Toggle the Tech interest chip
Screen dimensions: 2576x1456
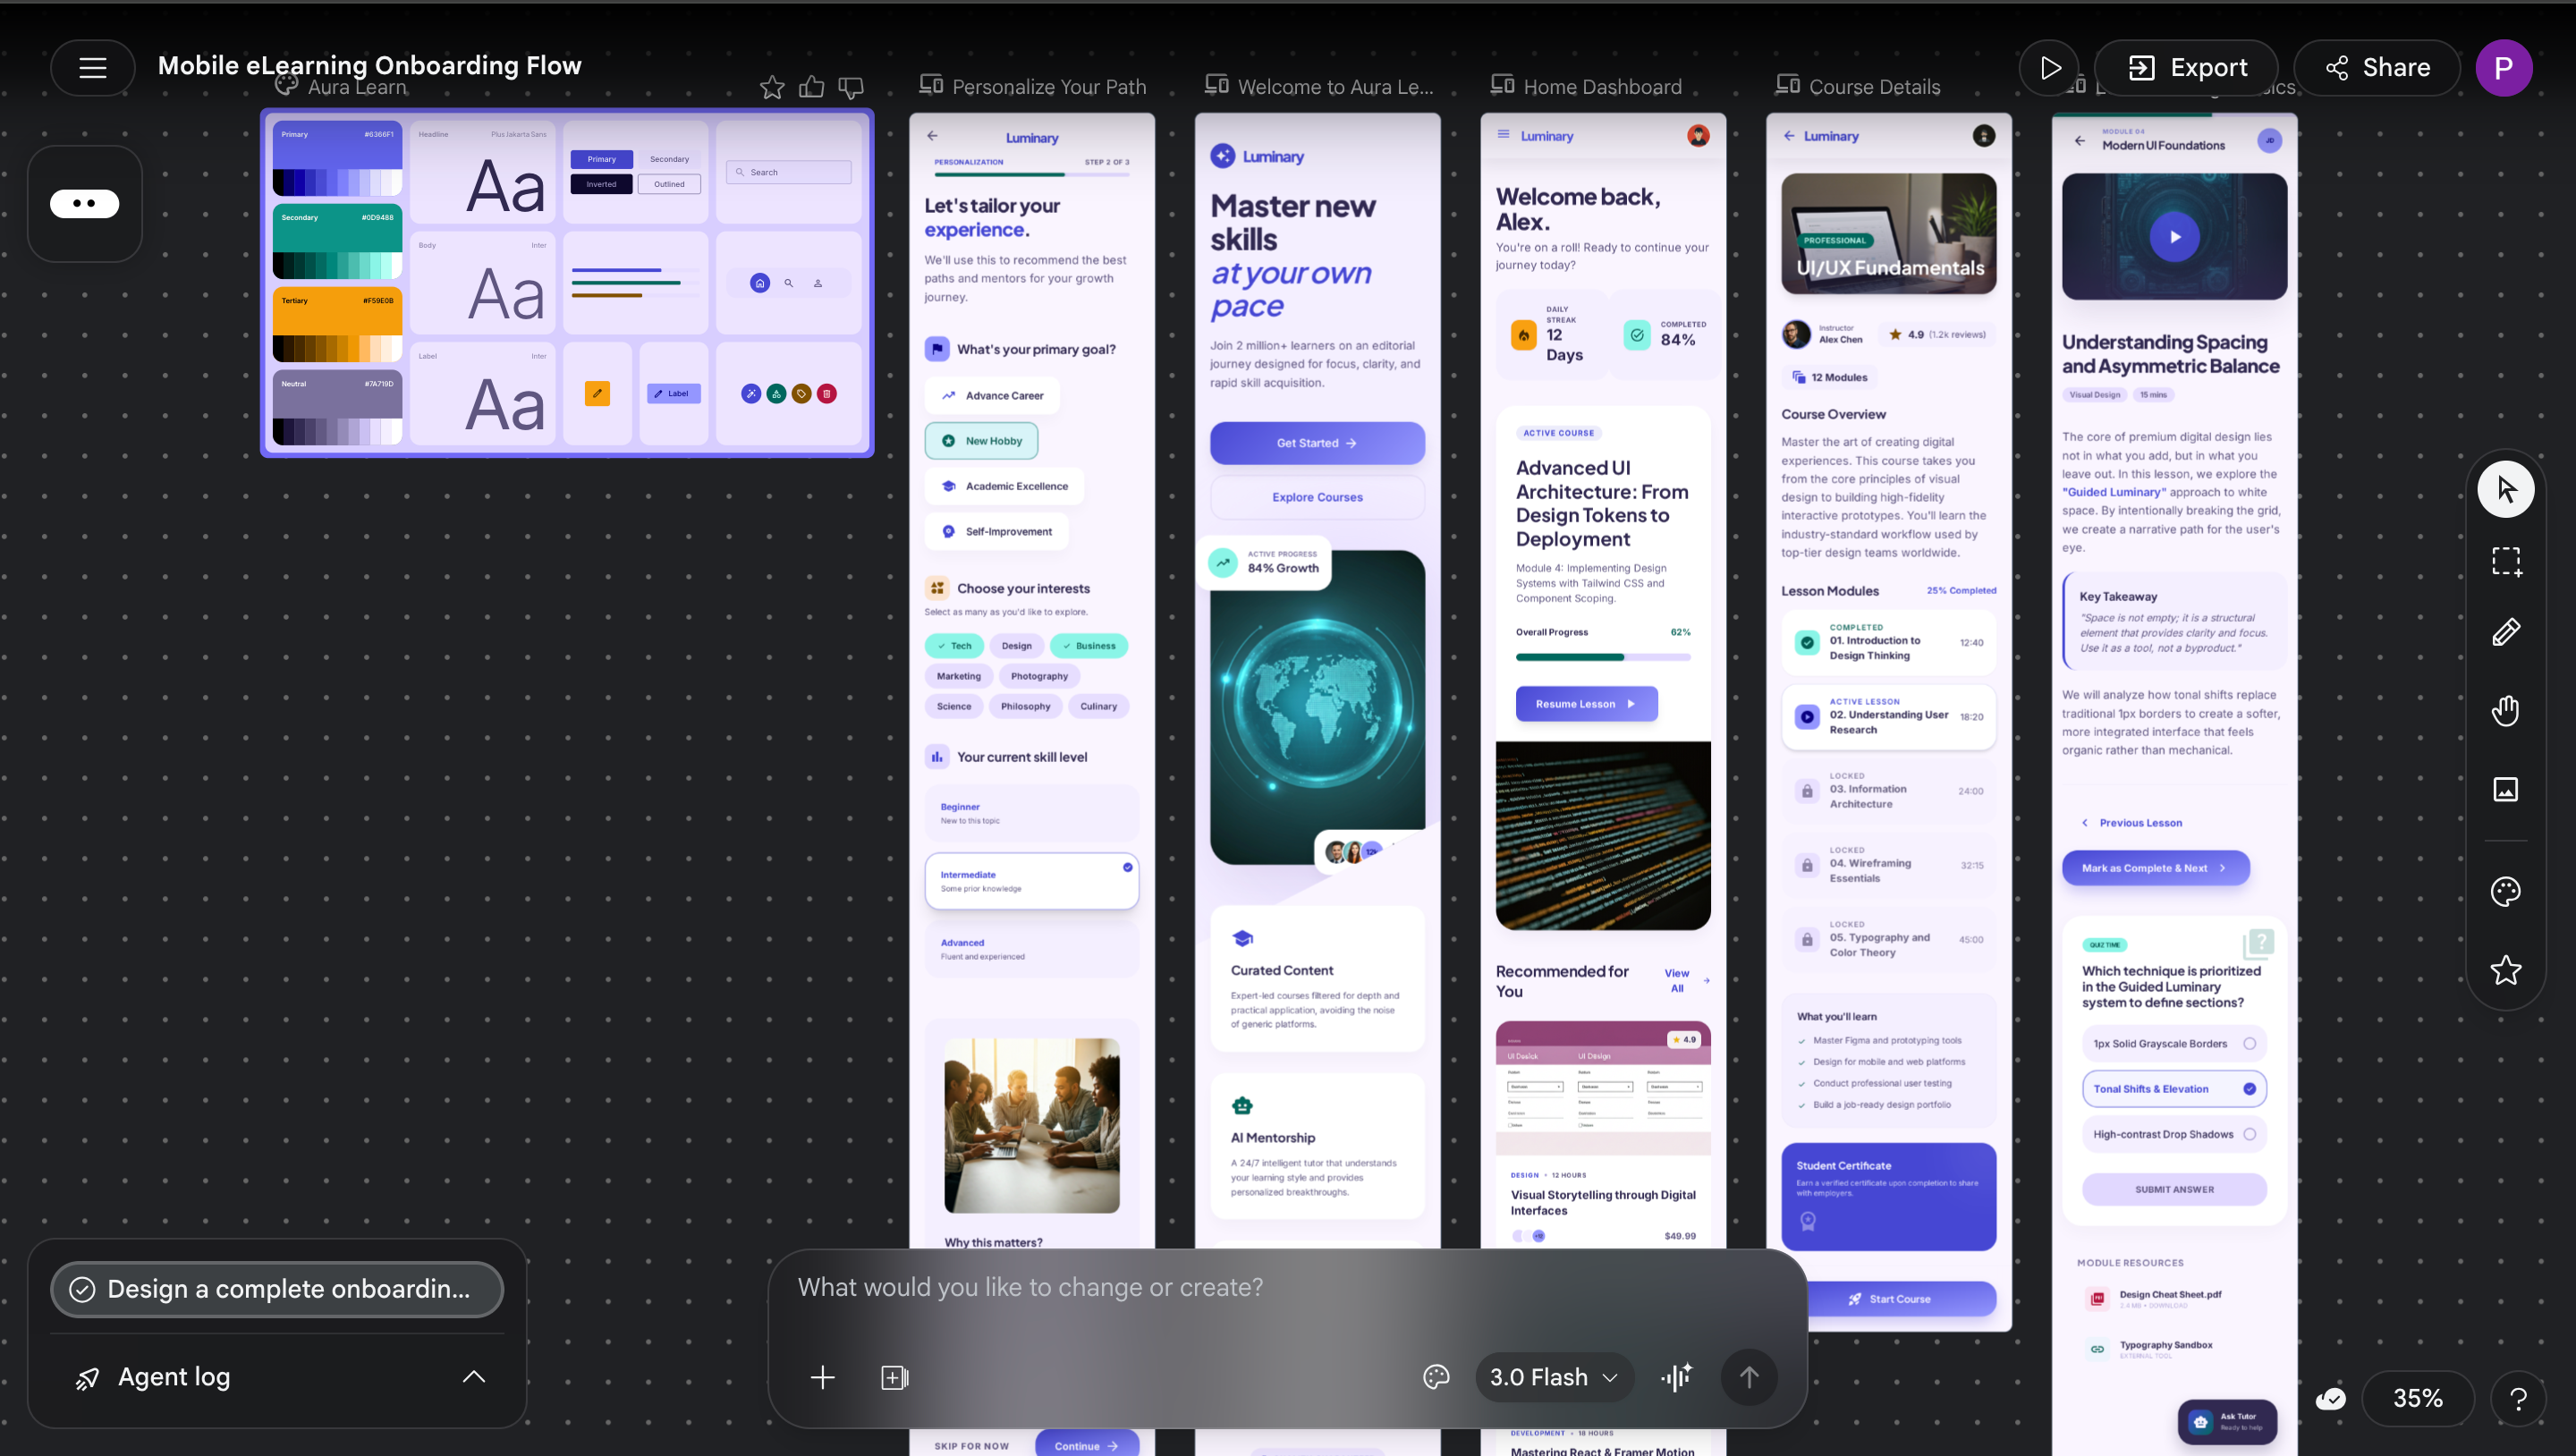tap(954, 646)
